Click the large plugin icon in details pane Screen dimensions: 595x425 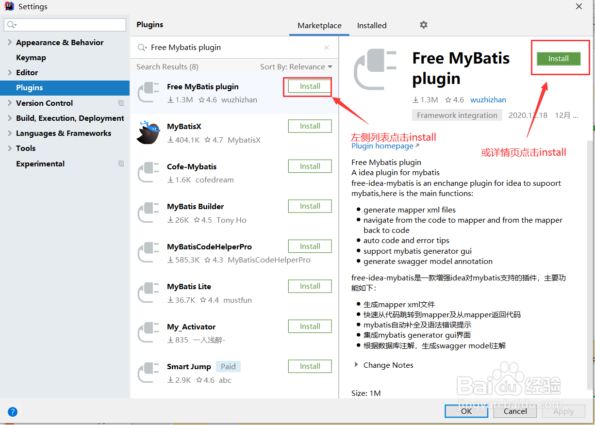click(376, 69)
